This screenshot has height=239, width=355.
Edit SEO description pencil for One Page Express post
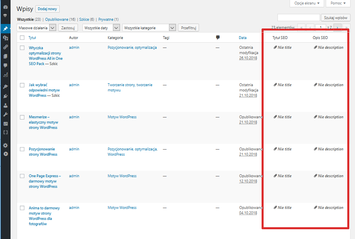[315, 176]
